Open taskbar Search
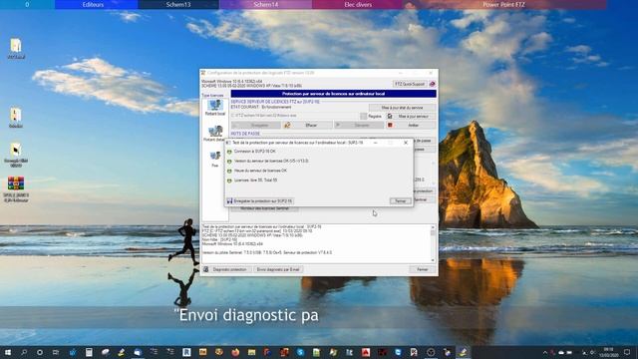The image size is (638, 359). pyautogui.click(x=24, y=352)
